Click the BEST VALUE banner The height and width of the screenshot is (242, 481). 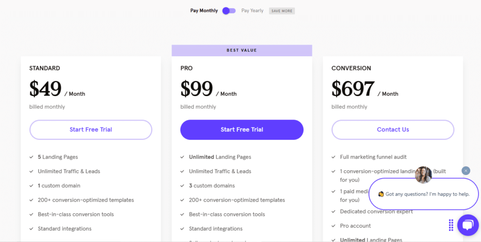pos(242,50)
